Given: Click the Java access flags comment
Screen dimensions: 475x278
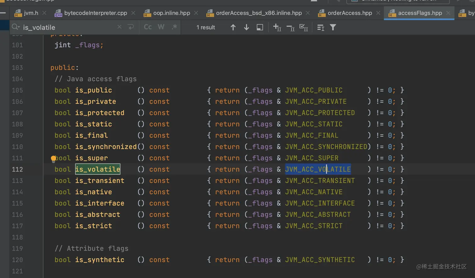Looking at the screenshot, I should (96, 79).
